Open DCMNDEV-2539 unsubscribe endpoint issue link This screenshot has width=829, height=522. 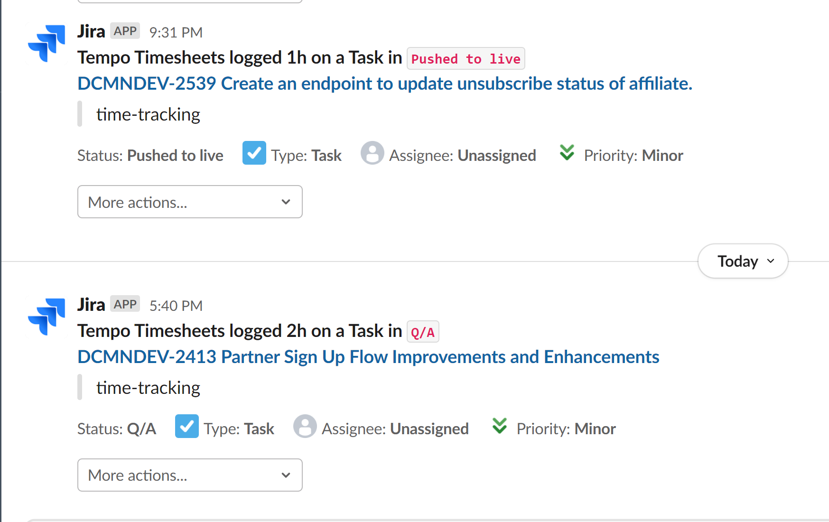385,84
